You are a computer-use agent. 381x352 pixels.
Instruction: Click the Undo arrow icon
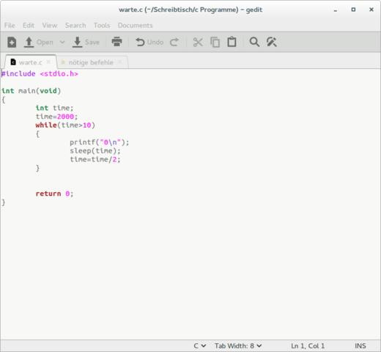tap(140, 42)
